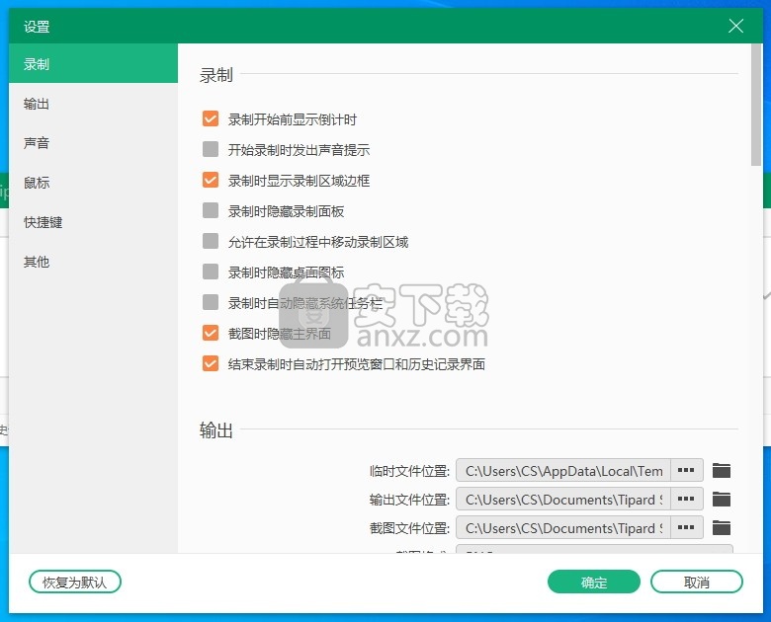Select the 录制 sidebar tab
This screenshot has width=771, height=622.
click(x=94, y=63)
